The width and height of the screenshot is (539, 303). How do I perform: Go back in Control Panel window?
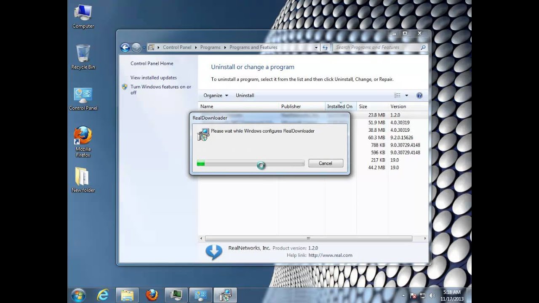pos(125,48)
